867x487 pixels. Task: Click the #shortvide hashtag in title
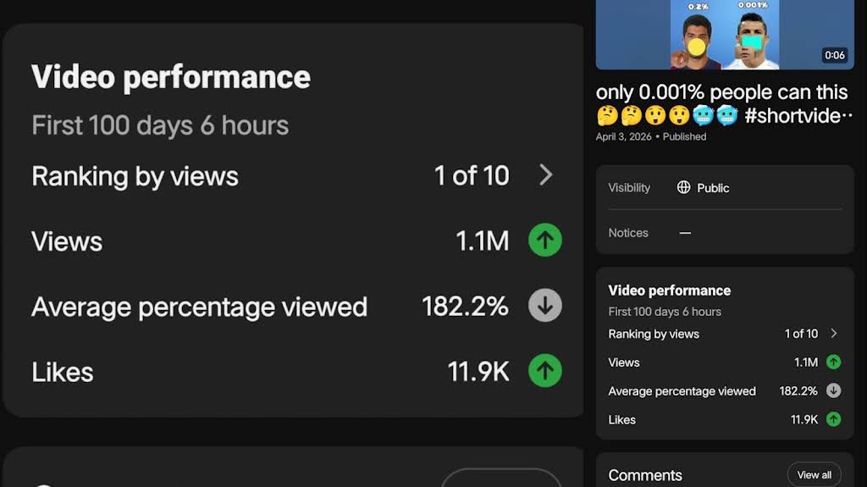(x=798, y=116)
